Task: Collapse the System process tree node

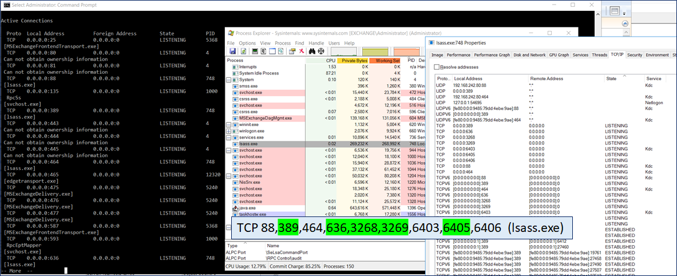Action: 229,80
